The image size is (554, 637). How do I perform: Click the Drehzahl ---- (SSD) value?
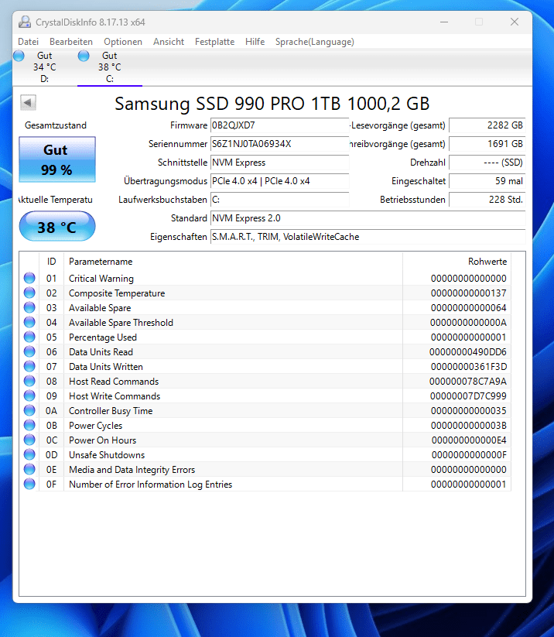tap(487, 163)
